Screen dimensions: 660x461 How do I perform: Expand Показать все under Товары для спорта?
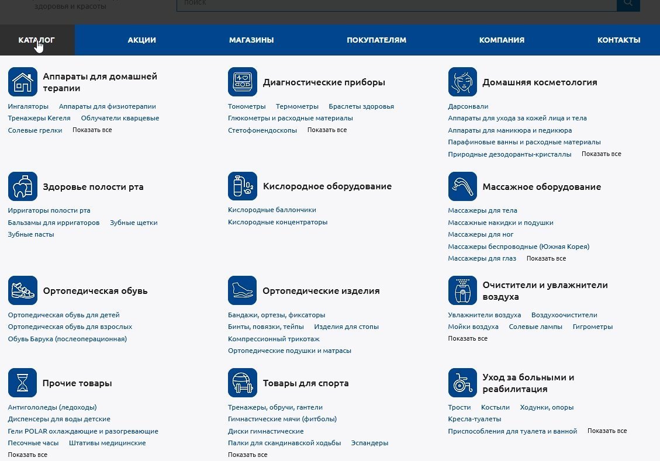tap(247, 455)
